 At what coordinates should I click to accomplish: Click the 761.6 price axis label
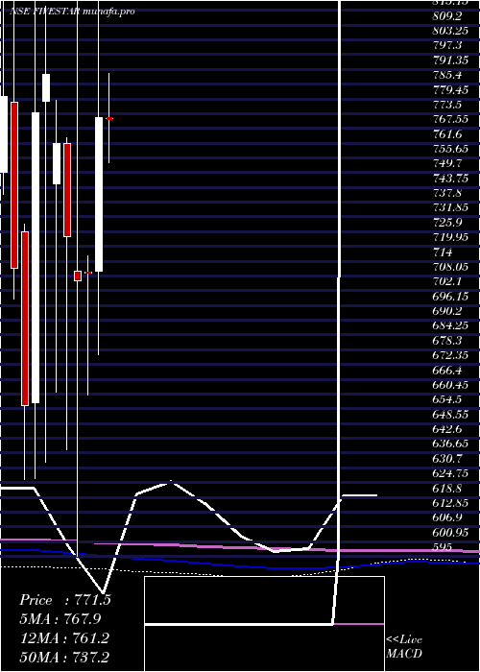pyautogui.click(x=447, y=134)
